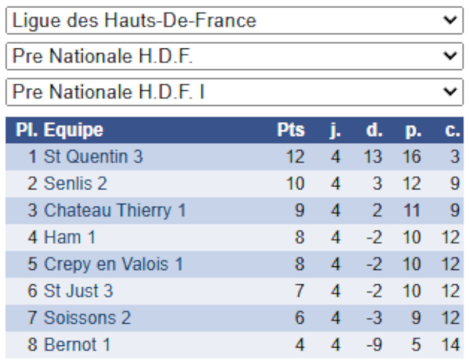The height and width of the screenshot is (364, 469).
Task: Click Bernot 1's goal difference -9
Action: tap(374, 345)
